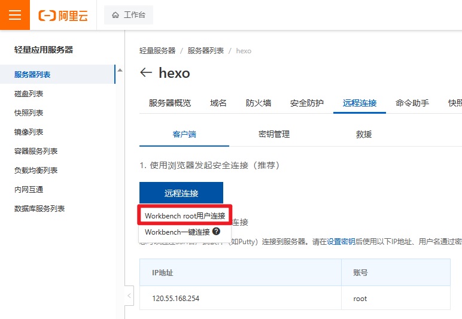Image resolution: width=462 pixels, height=319 pixels.
Task: Switch to the 服务器概览 tab
Action: click(x=170, y=103)
